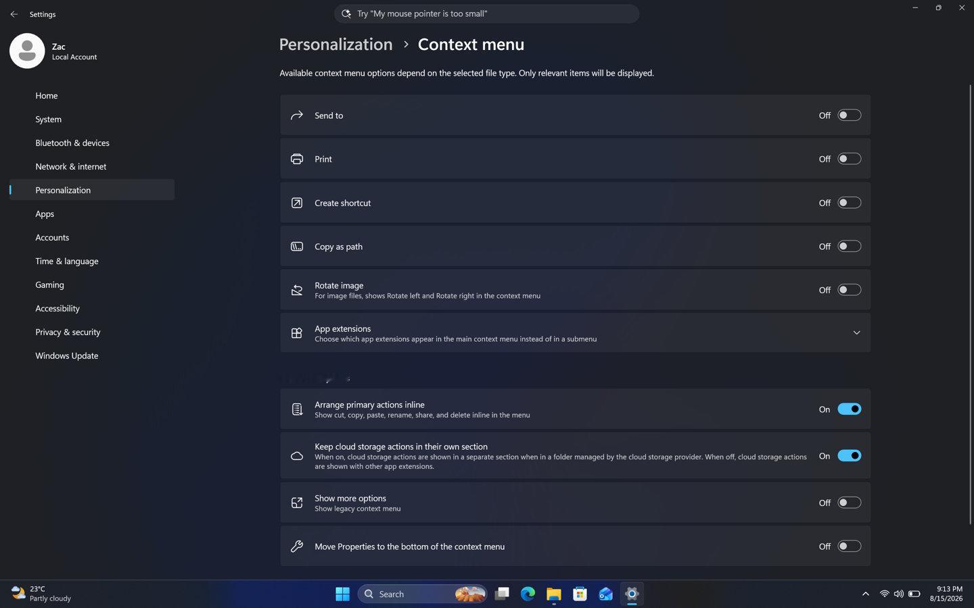Click the Move Properties wrench icon

(x=296, y=547)
